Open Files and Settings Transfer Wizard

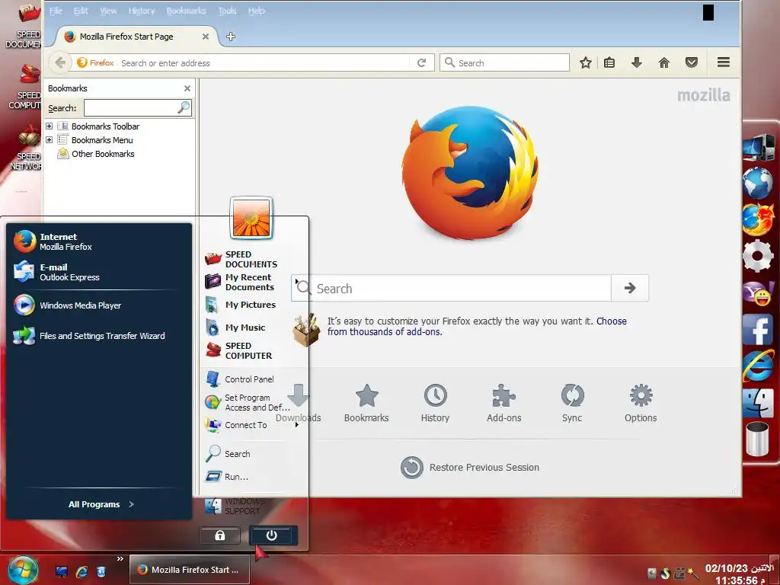pyautogui.click(x=98, y=336)
